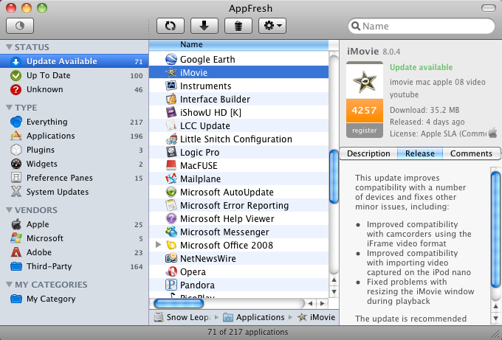This screenshot has height=340, width=502.
Task: Click the Adobe vendor icon
Action: coord(16,252)
